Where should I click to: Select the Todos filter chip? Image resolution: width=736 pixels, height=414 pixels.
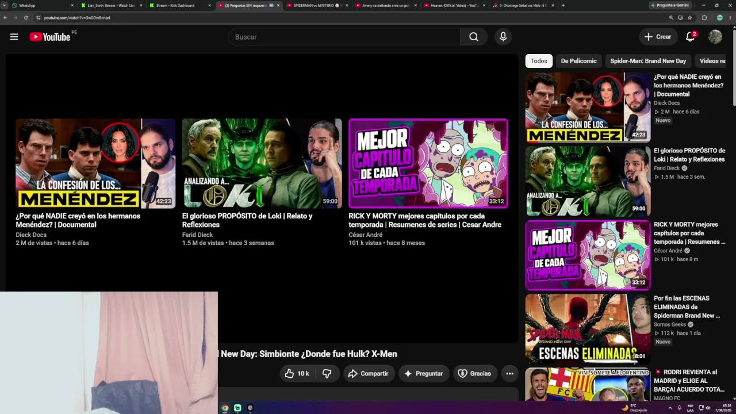[x=539, y=61]
